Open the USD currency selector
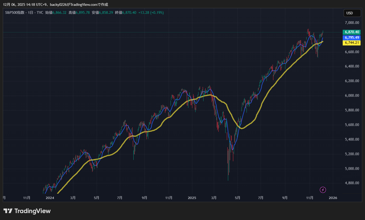 (x=352, y=13)
